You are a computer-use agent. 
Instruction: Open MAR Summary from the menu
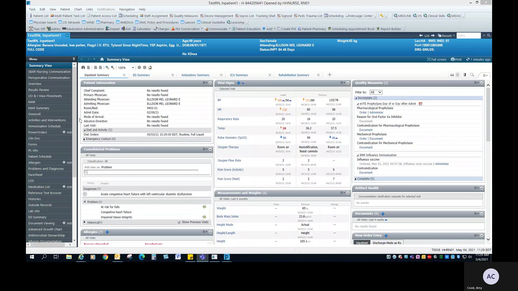(x=39, y=108)
